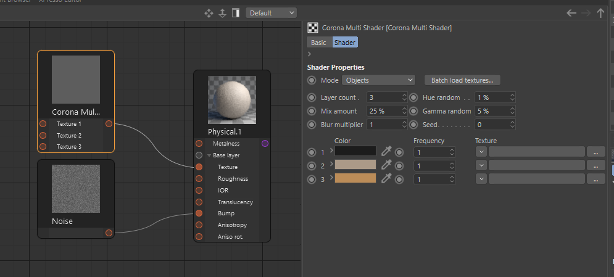614x277 pixels.
Task: Click the Base layer Texture input port
Action: 199,167
